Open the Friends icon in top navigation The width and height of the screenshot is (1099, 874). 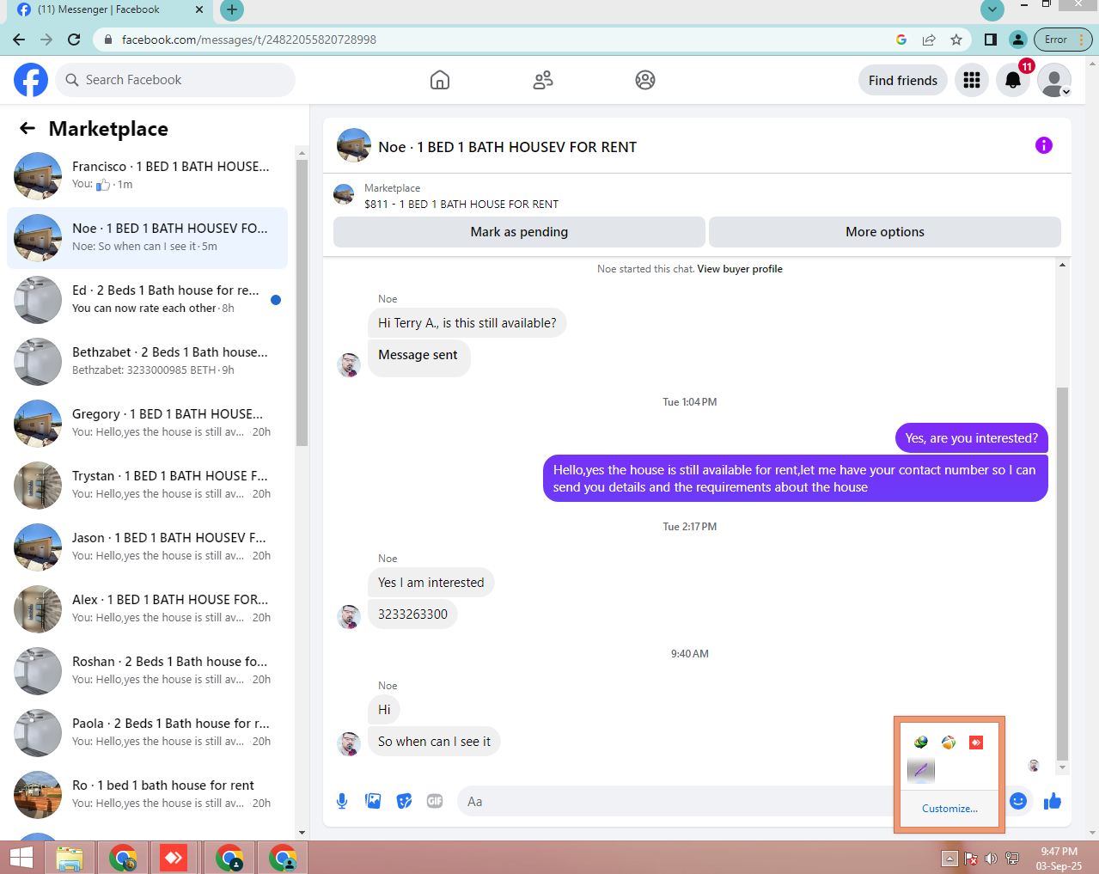pyautogui.click(x=543, y=80)
